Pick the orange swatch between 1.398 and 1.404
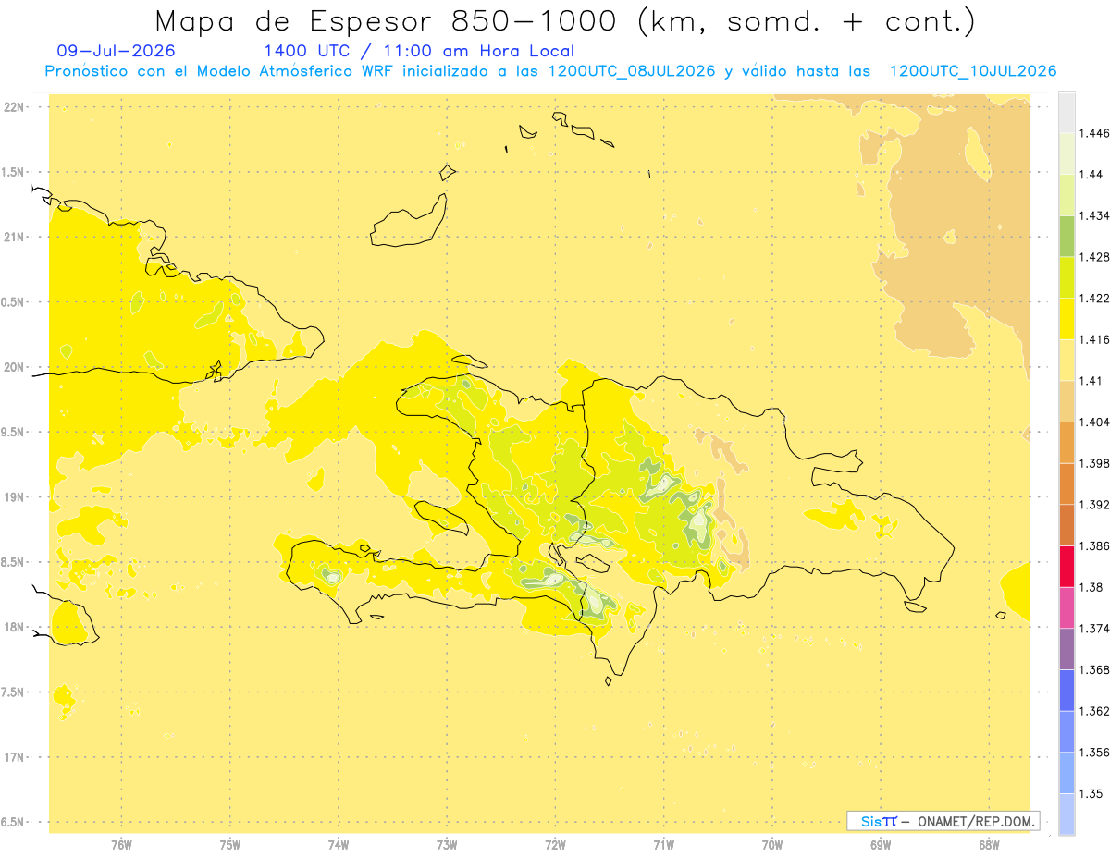The image size is (1110, 857). 1067,443
